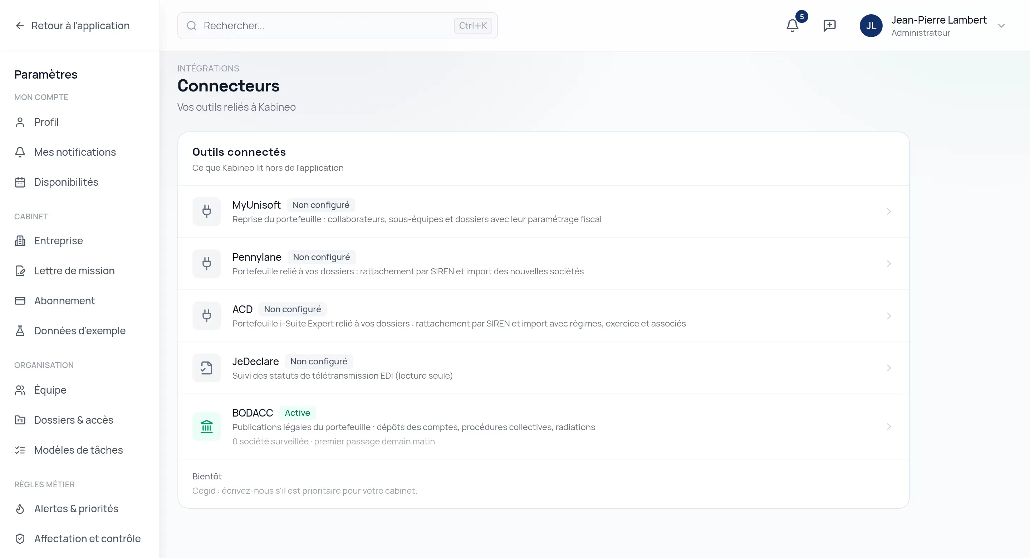Open ACD connector via its chevron
Viewport: 1030px width, 558px height.
pyautogui.click(x=889, y=315)
